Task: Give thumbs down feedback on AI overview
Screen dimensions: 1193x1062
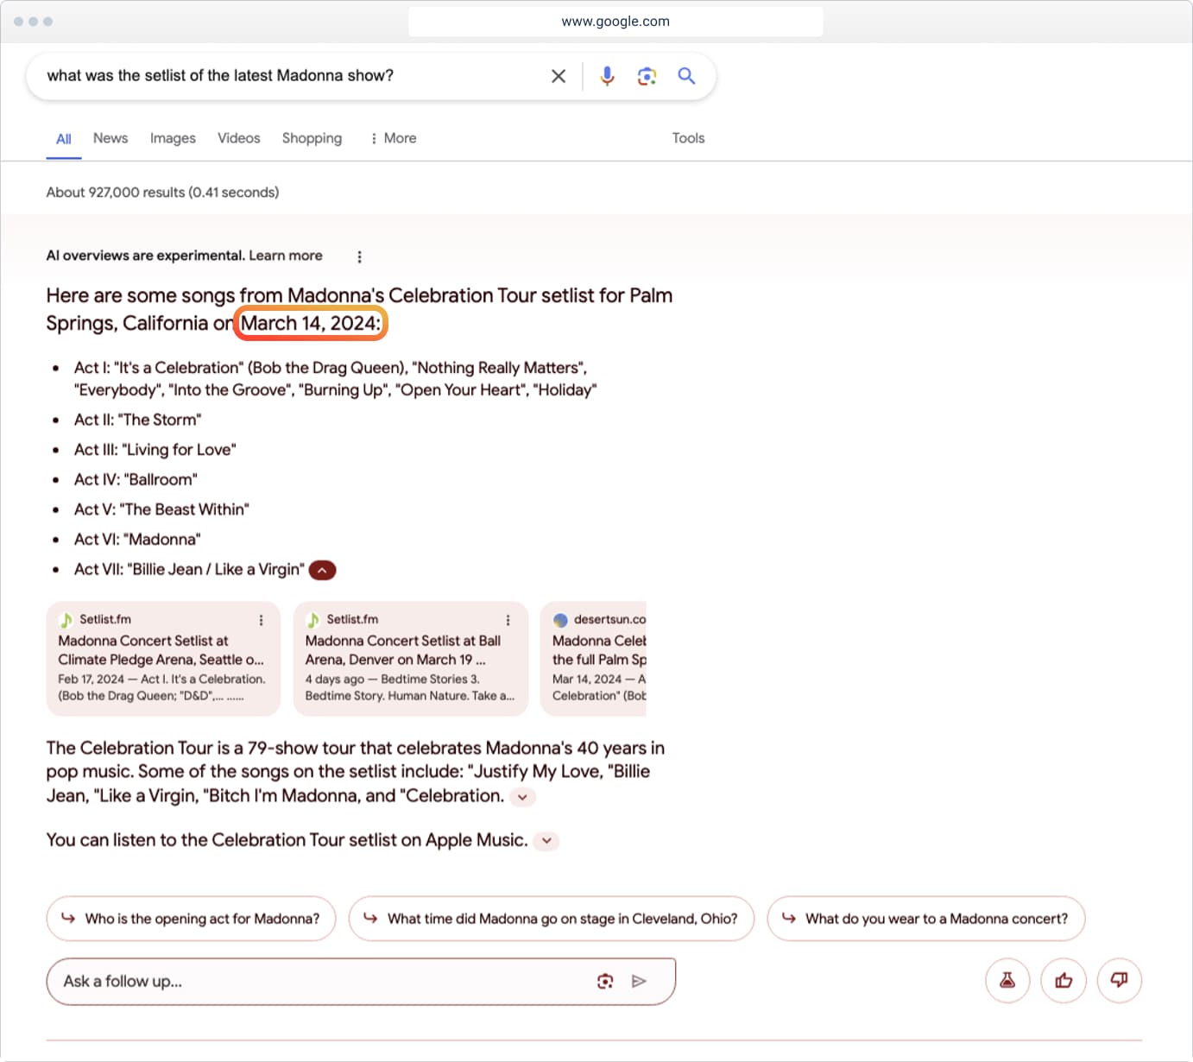Action: (x=1119, y=980)
